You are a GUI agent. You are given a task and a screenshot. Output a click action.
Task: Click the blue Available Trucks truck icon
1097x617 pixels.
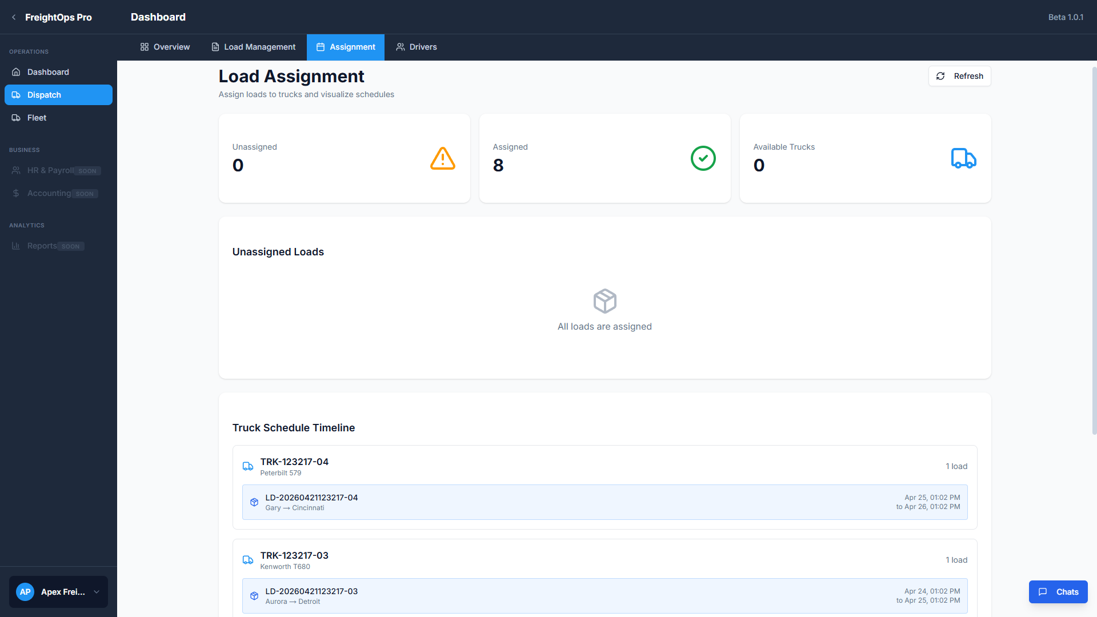coord(963,158)
